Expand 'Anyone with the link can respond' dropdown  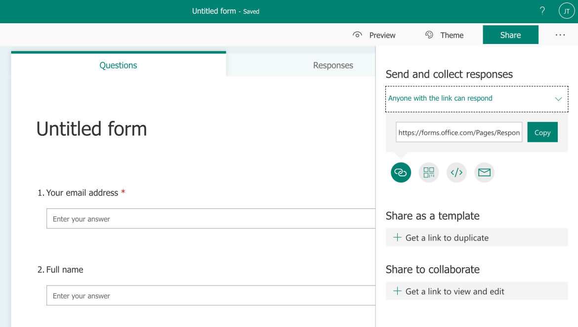476,99
